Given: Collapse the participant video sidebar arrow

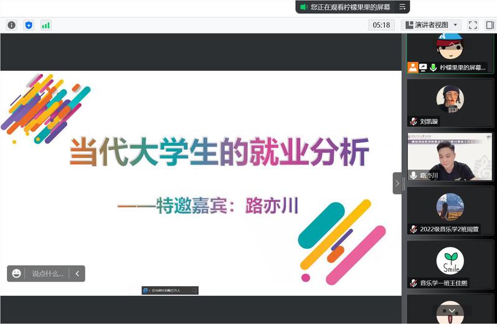Looking at the screenshot, I should click(x=397, y=183).
